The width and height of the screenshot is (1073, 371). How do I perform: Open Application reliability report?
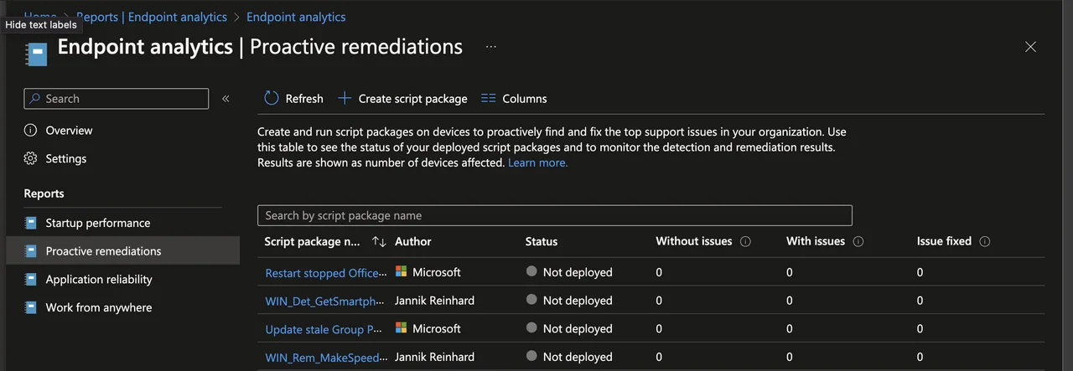[x=99, y=279]
